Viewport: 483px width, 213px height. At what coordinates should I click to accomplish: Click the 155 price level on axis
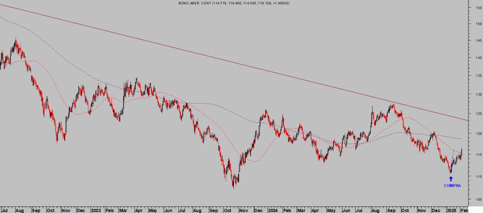(x=477, y=8)
